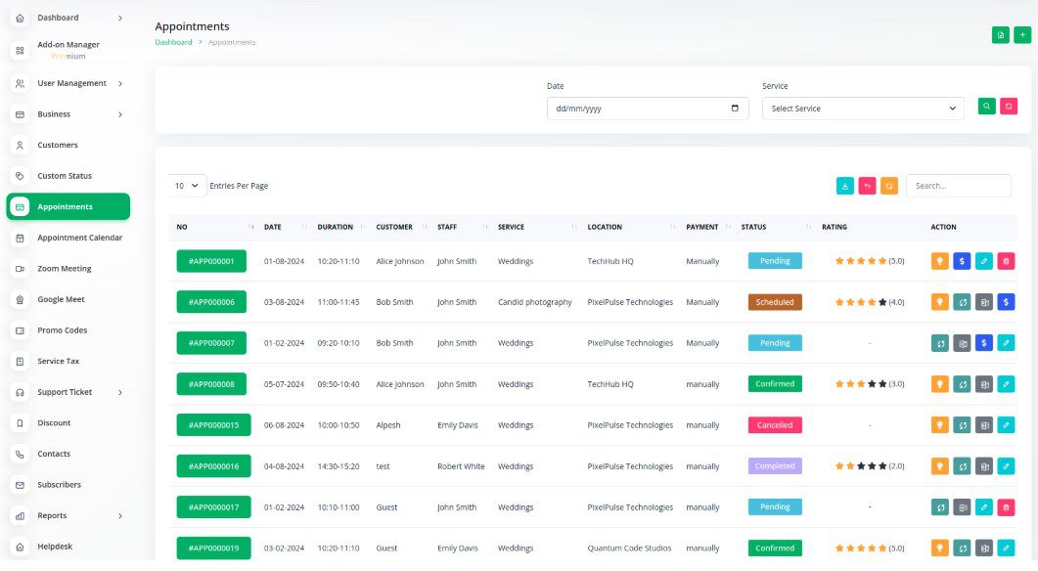Click the #APP000006 appointment number button

click(211, 302)
